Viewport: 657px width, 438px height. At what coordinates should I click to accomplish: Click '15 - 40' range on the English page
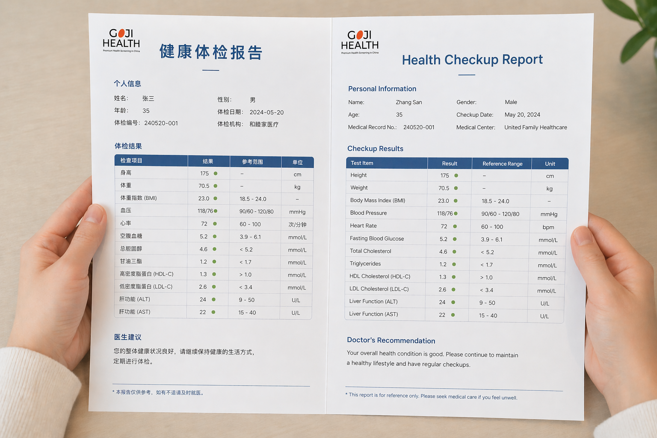[488, 316]
